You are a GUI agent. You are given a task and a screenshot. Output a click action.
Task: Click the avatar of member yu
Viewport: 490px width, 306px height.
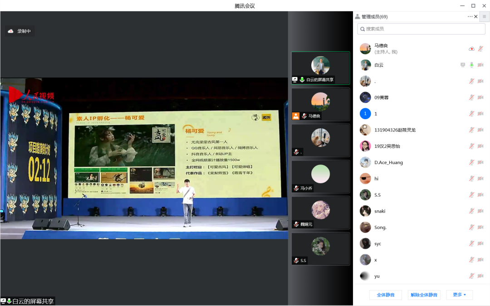(x=365, y=276)
